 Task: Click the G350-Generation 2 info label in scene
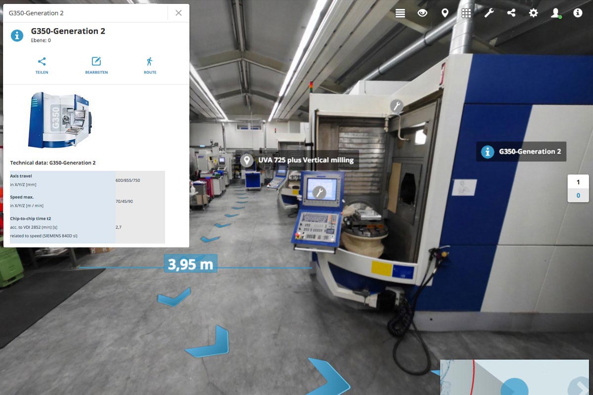521,152
